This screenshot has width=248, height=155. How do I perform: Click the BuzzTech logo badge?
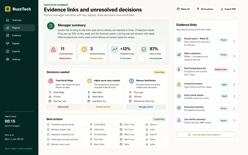click(x=8, y=9)
